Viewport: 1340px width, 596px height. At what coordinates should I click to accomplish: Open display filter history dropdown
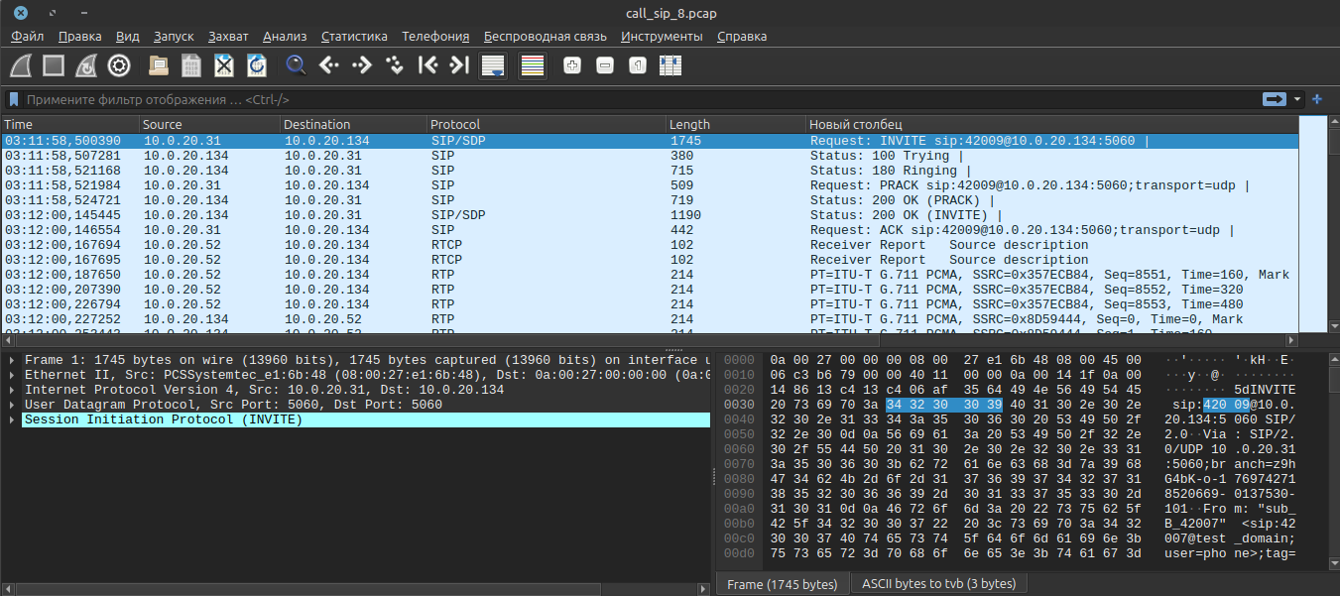[x=1297, y=99]
